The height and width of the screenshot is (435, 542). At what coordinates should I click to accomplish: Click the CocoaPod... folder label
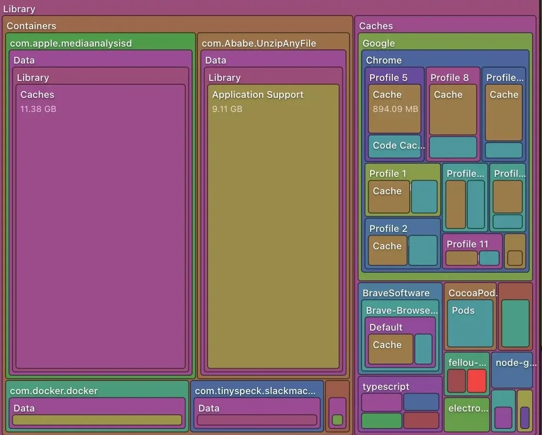coord(472,293)
